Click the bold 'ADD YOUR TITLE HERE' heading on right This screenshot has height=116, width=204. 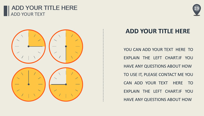[158, 31]
